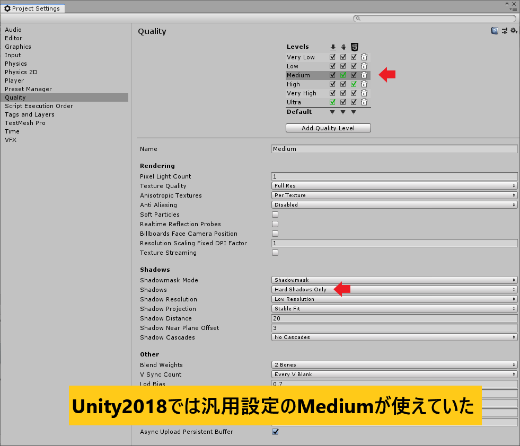Uncheck Async Upload Persistent Buffer

coord(275,431)
